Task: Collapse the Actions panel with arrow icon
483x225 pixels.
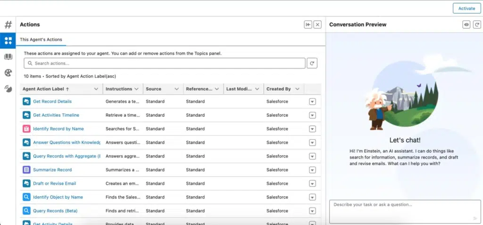Action: coord(308,25)
